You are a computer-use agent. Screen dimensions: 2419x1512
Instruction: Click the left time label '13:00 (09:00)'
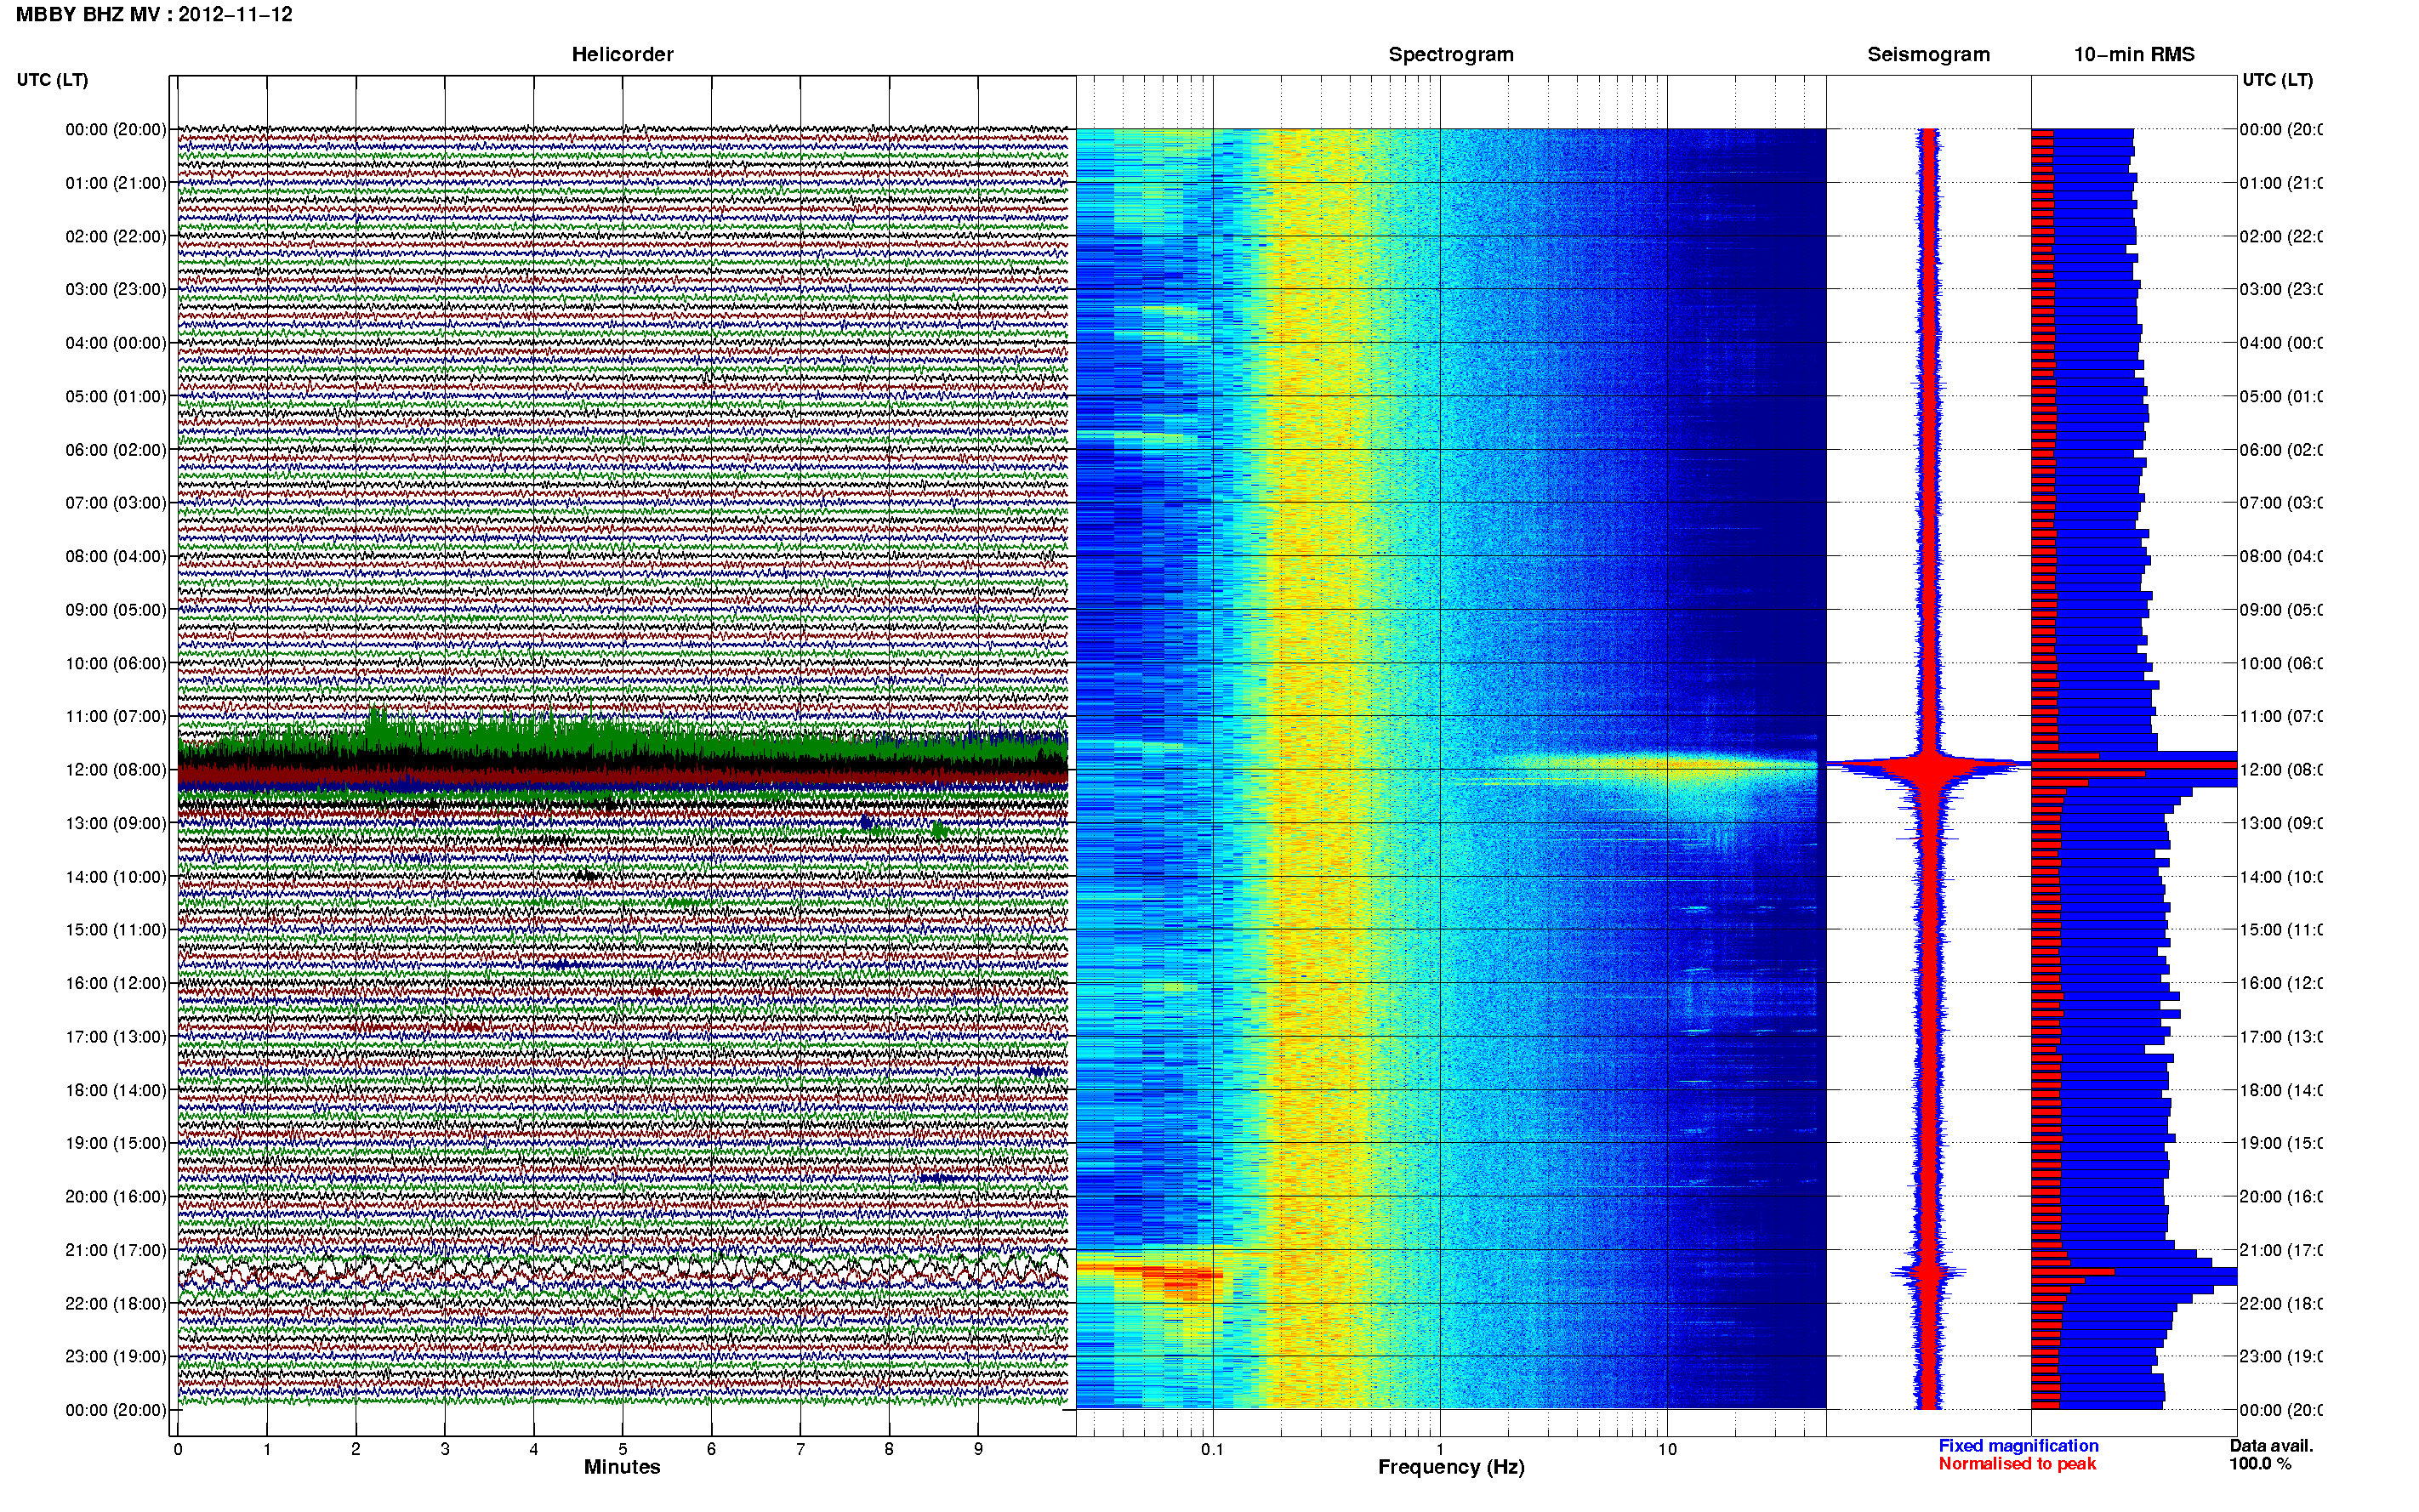click(116, 823)
